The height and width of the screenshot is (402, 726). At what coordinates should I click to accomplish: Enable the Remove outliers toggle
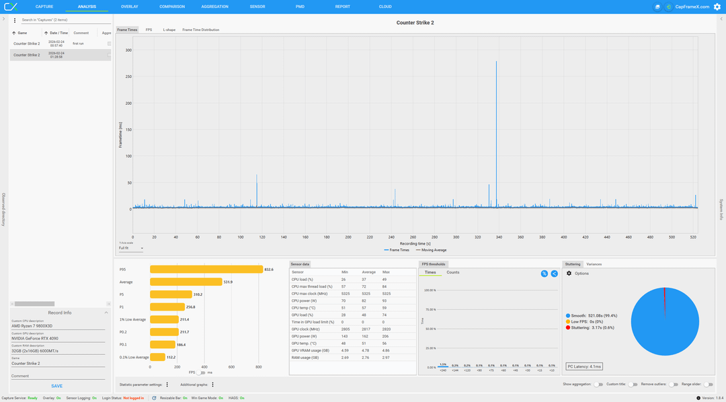click(x=673, y=385)
